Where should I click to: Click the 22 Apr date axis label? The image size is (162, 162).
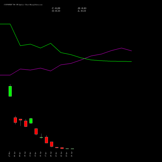(61, 154)
